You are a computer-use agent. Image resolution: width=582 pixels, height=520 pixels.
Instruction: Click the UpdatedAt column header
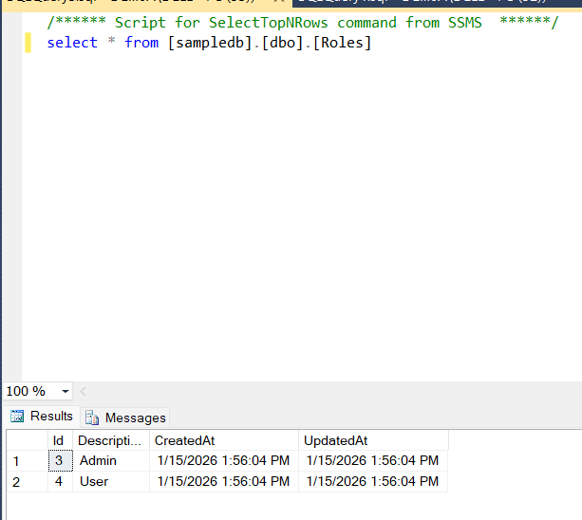coord(371,440)
